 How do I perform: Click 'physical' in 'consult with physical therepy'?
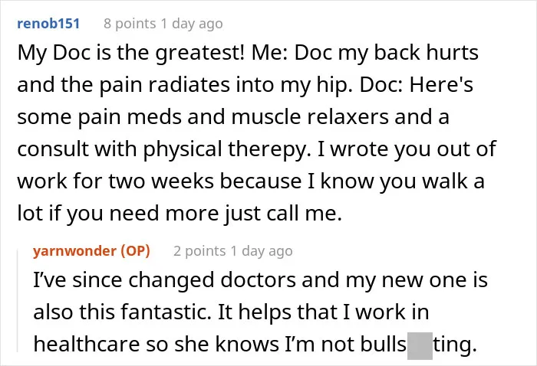(183, 149)
